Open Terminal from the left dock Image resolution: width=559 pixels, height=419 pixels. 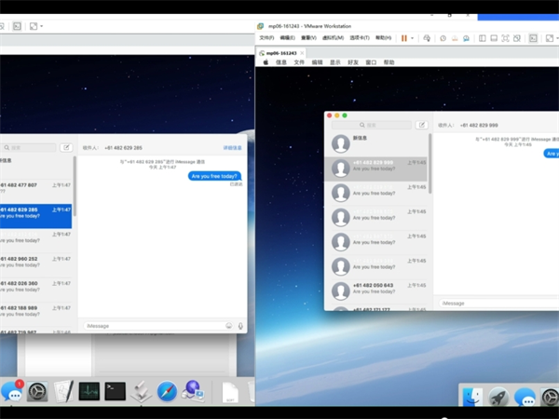point(115,392)
